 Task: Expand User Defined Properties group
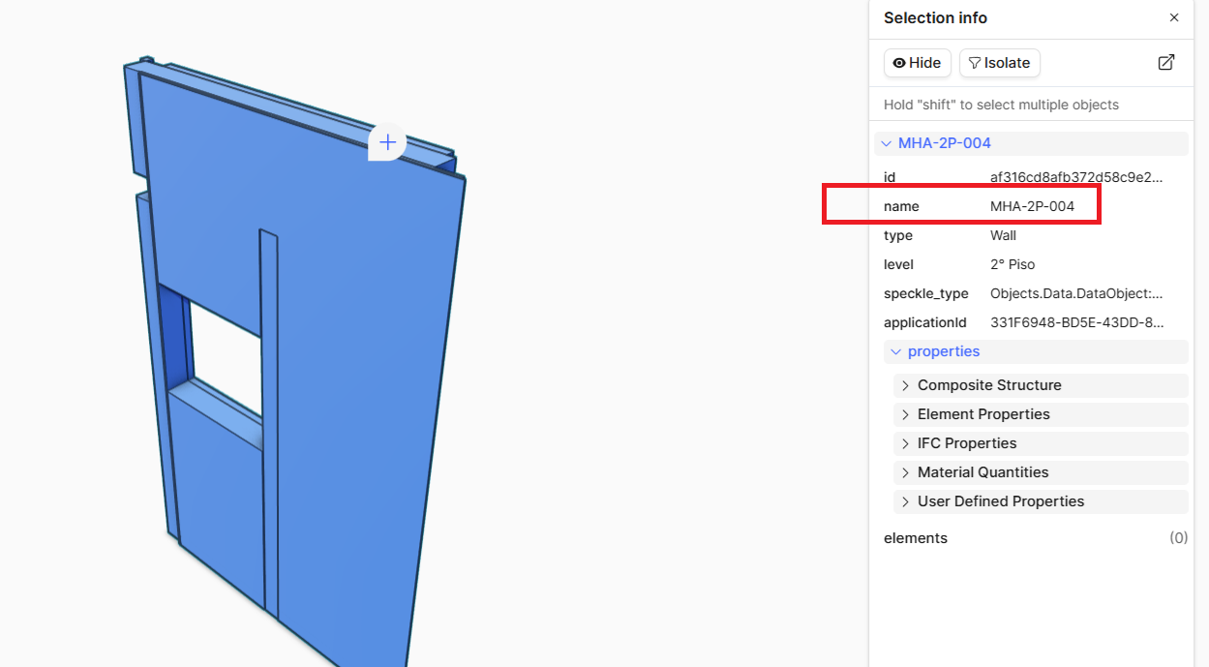click(x=1041, y=501)
